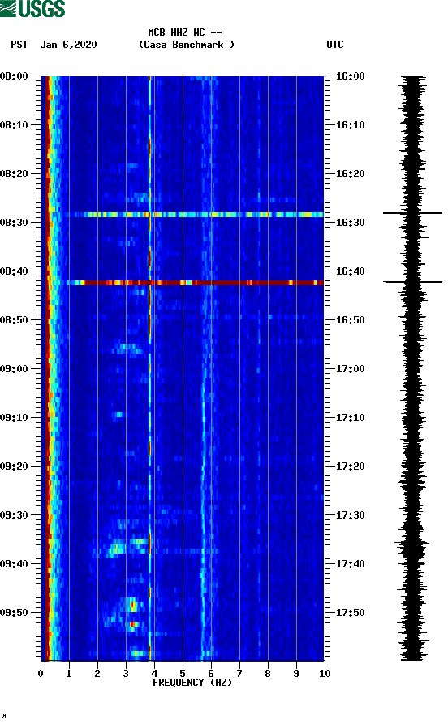The height and width of the screenshot is (725, 448).
Task: Click the 3 Hz frequency tick label
Action: (x=126, y=674)
